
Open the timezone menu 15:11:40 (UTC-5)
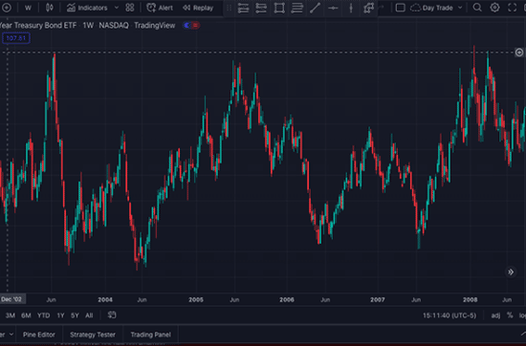point(449,315)
